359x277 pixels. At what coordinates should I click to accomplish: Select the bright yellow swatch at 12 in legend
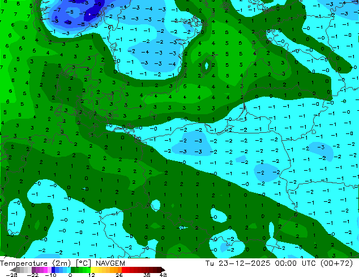pyautogui.click(x=93, y=270)
